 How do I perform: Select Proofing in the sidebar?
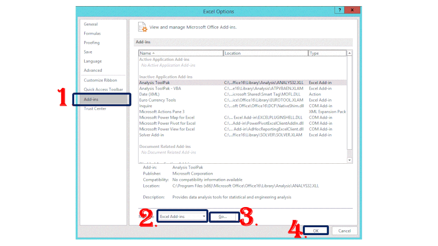pos(92,42)
